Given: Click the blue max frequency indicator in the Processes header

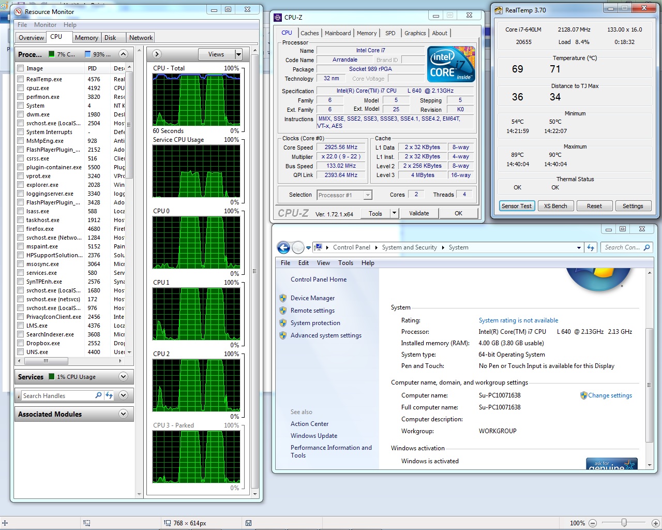Looking at the screenshot, I should point(87,54).
